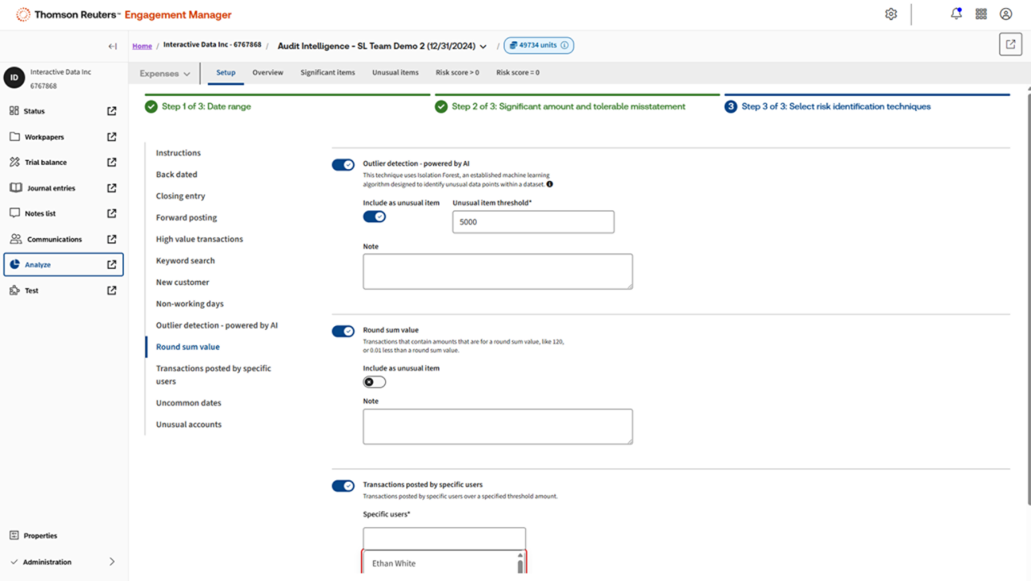Expand the Administration menu chevron

[x=112, y=562]
